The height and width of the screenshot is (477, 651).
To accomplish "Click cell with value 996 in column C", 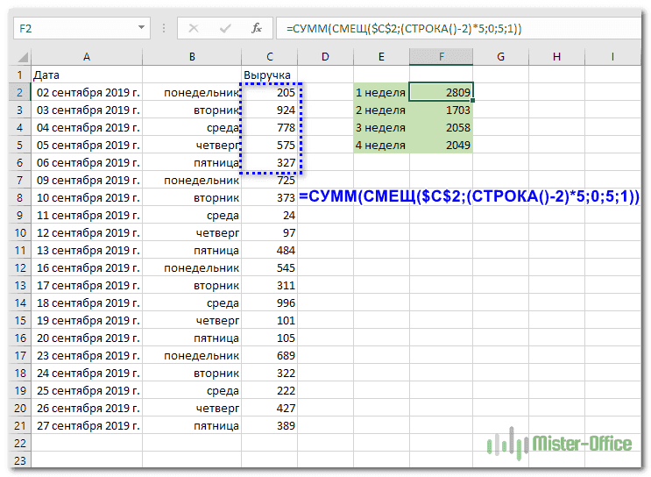I will pos(267,303).
